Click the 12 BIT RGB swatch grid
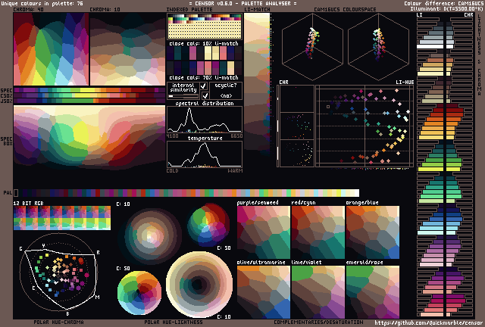The image size is (485, 327). click(x=62, y=218)
